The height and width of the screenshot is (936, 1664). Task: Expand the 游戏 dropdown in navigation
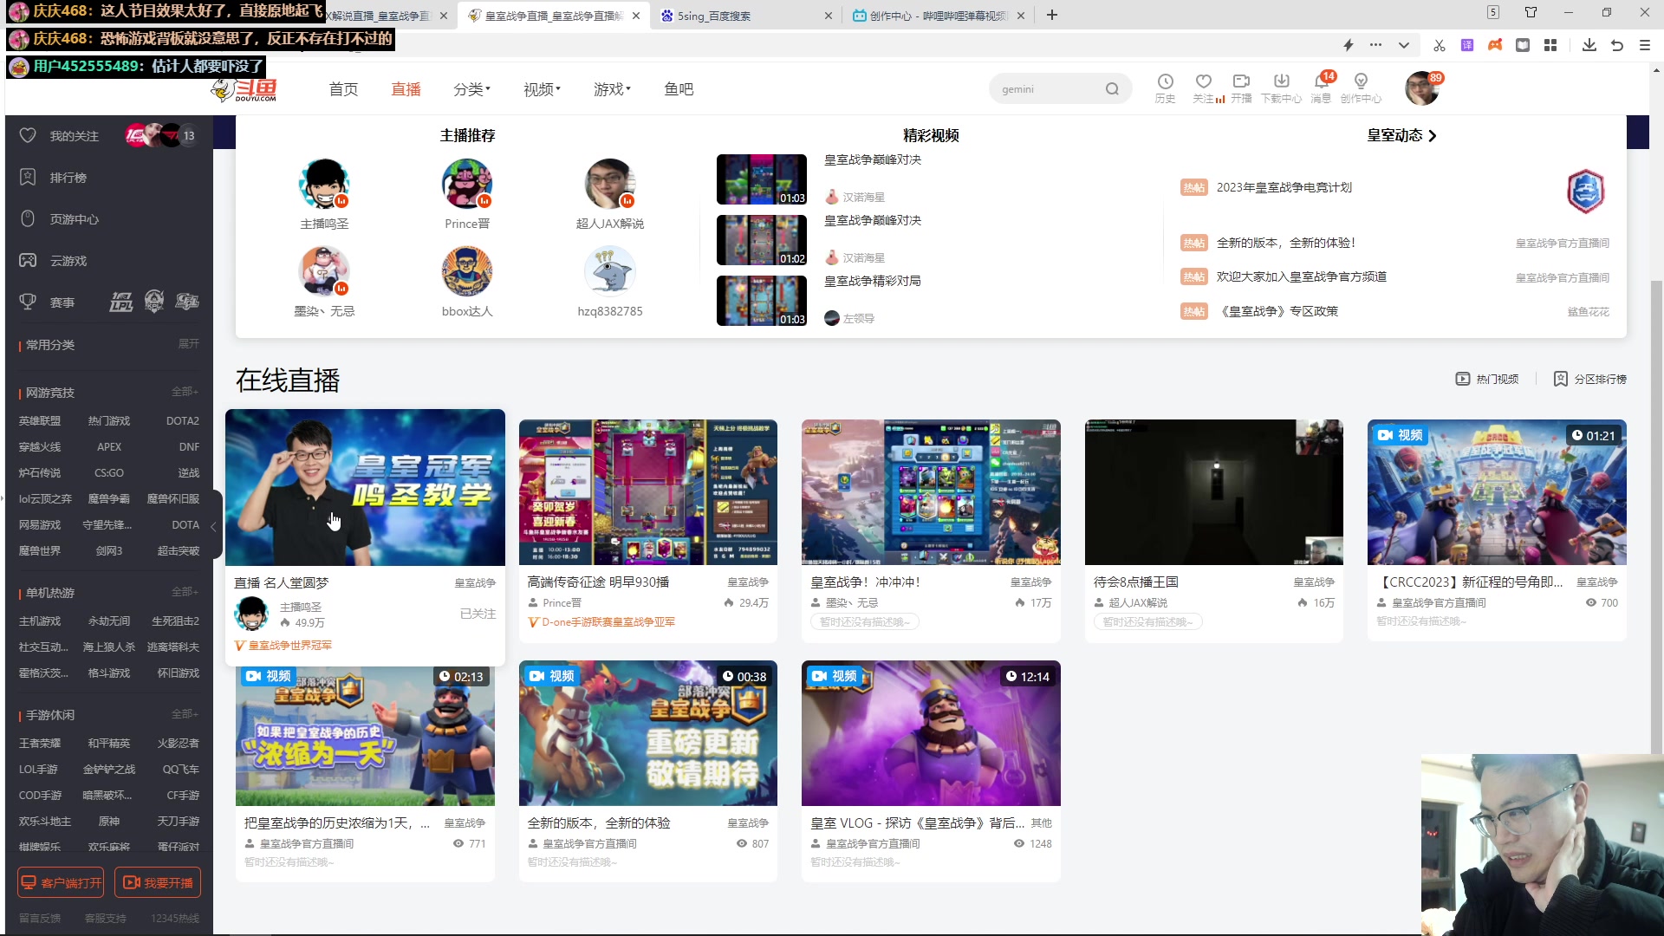tap(612, 89)
